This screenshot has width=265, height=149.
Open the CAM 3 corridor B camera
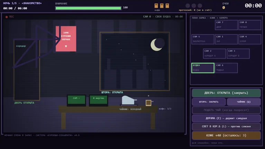click(238, 53)
